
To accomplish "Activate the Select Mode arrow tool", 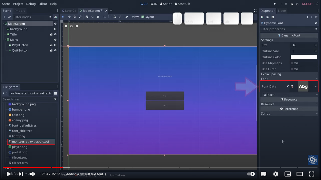I will tap(63, 17).
